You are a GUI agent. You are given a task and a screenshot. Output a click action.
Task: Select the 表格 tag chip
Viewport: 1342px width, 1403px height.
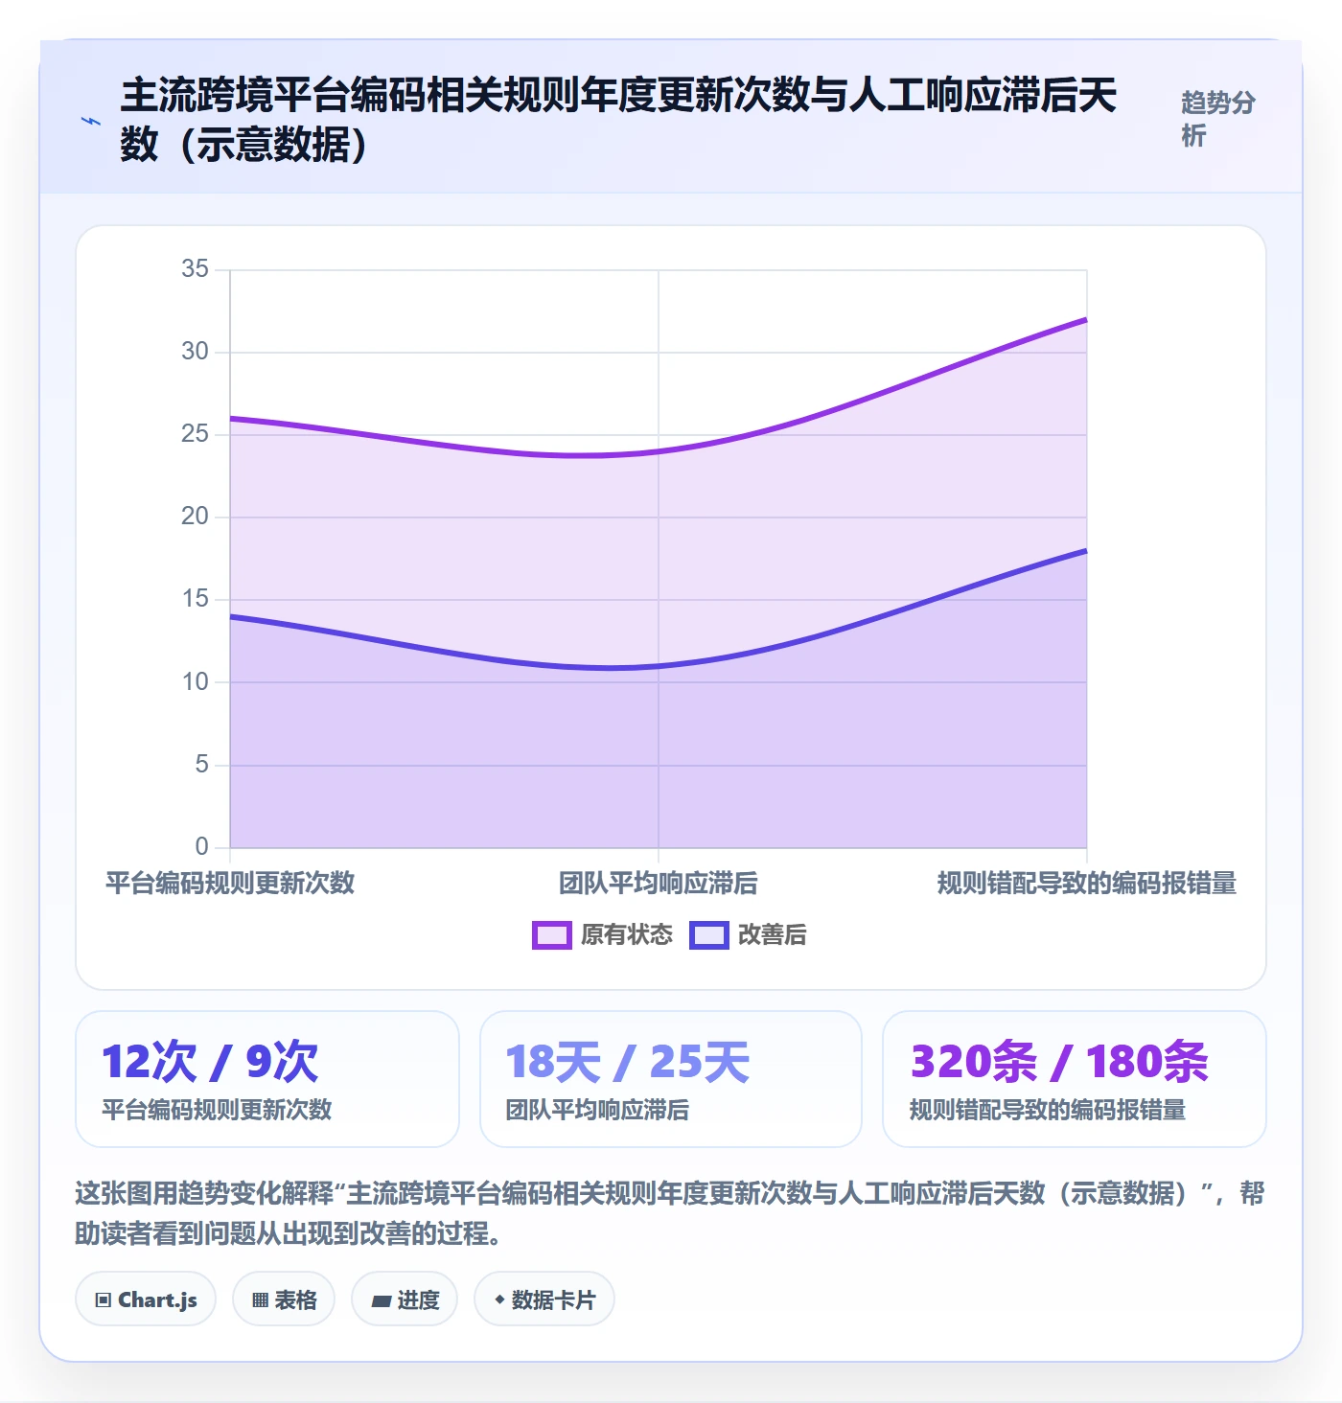coord(284,1299)
